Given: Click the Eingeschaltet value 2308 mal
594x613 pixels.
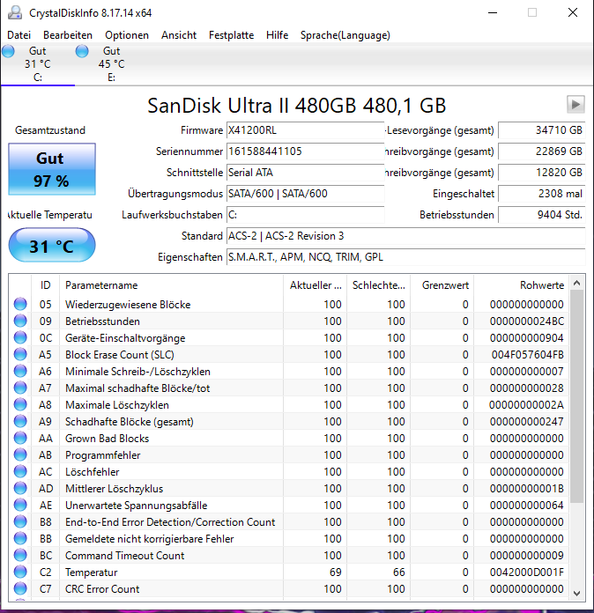Looking at the screenshot, I should (x=542, y=194).
